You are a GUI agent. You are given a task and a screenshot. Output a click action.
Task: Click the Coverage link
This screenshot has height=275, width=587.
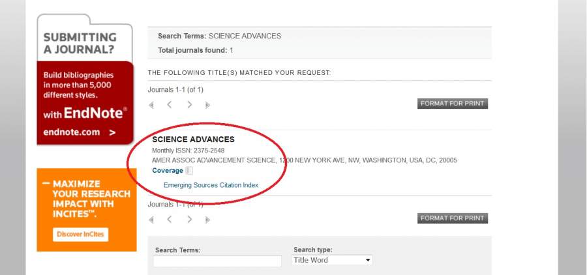[x=168, y=171]
